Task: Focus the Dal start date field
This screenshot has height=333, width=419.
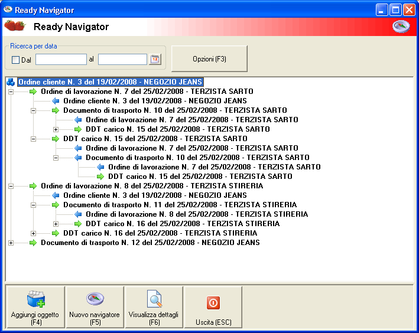Action: [x=61, y=59]
